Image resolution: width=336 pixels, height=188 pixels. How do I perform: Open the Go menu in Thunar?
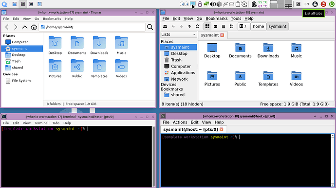(x=37, y=18)
